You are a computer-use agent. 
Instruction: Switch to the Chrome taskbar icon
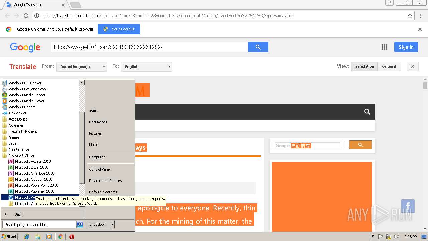point(60,237)
